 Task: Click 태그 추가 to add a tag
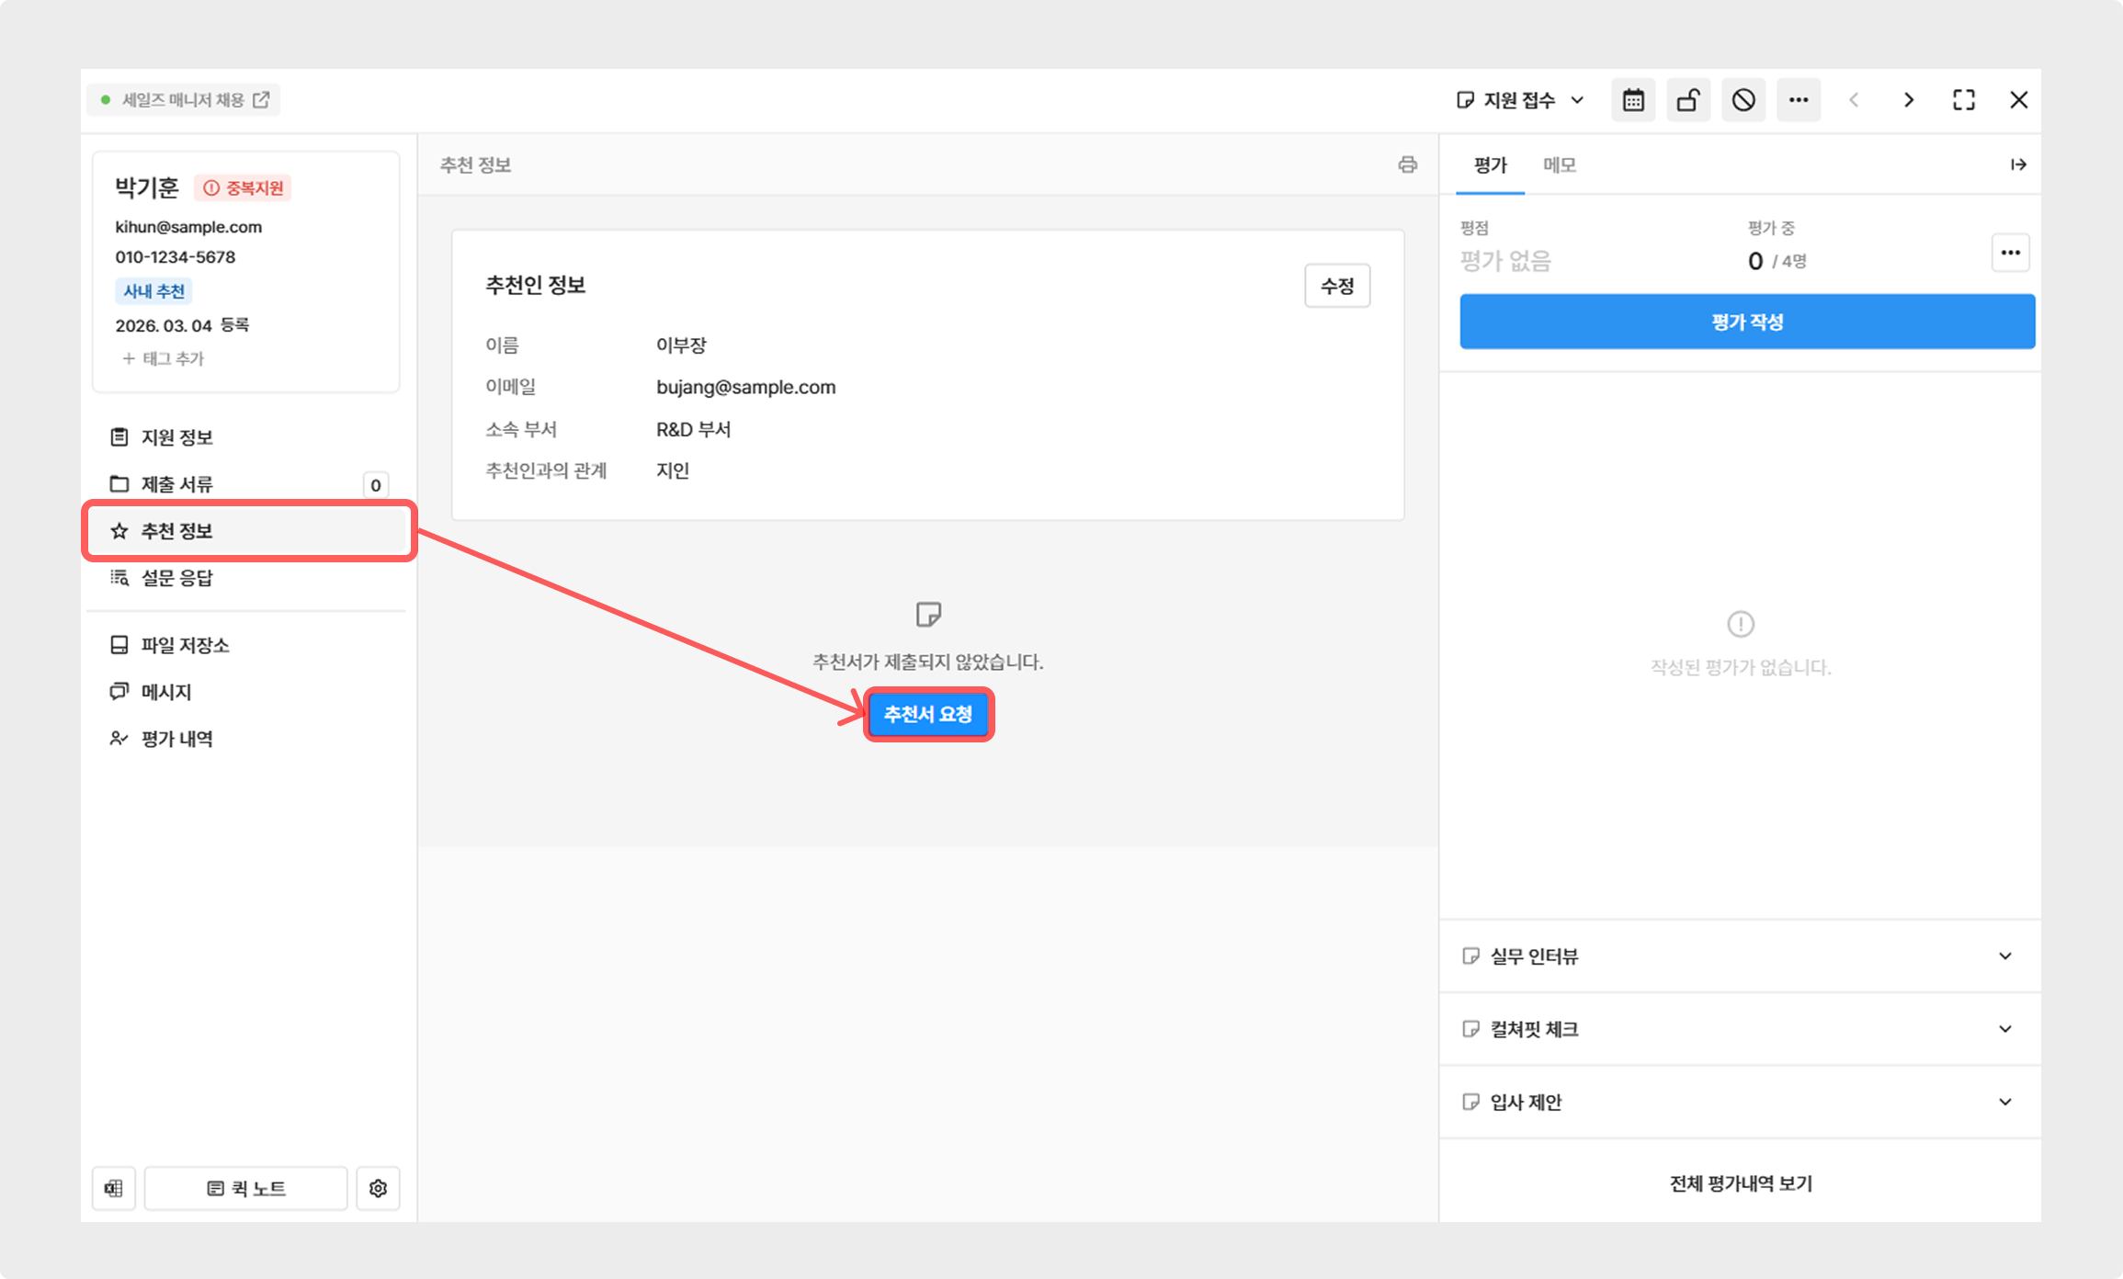[x=164, y=358]
